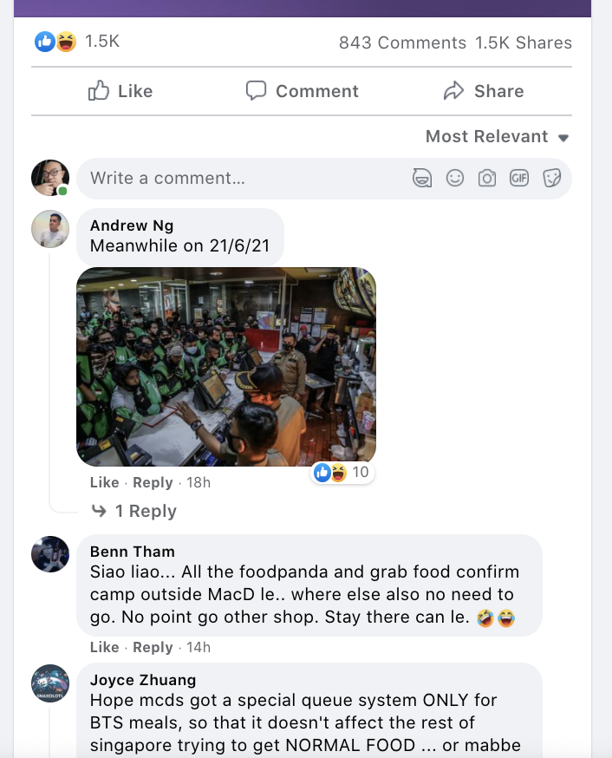Like the post

[x=120, y=91]
